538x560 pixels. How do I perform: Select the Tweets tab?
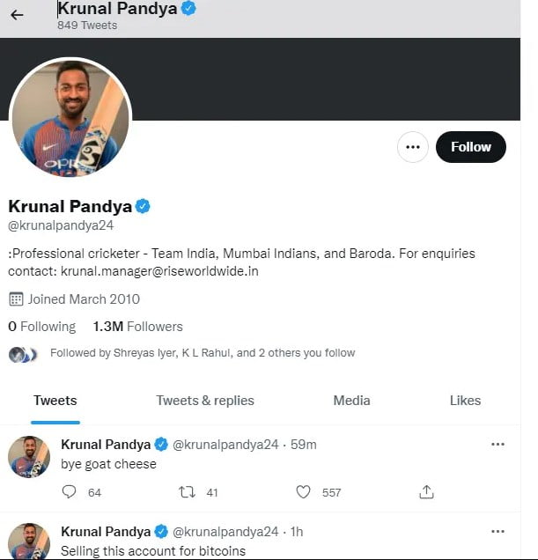(55, 401)
